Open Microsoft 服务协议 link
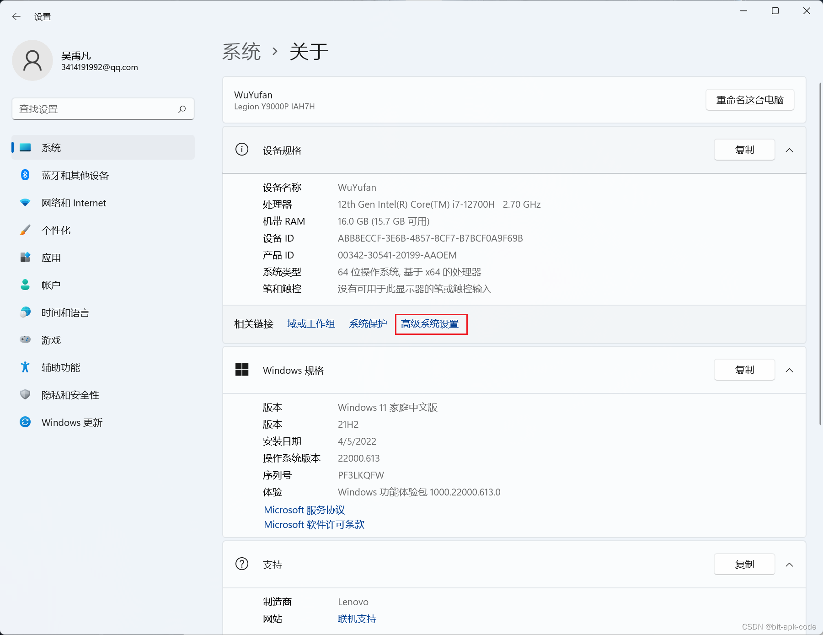823x635 pixels. (305, 510)
